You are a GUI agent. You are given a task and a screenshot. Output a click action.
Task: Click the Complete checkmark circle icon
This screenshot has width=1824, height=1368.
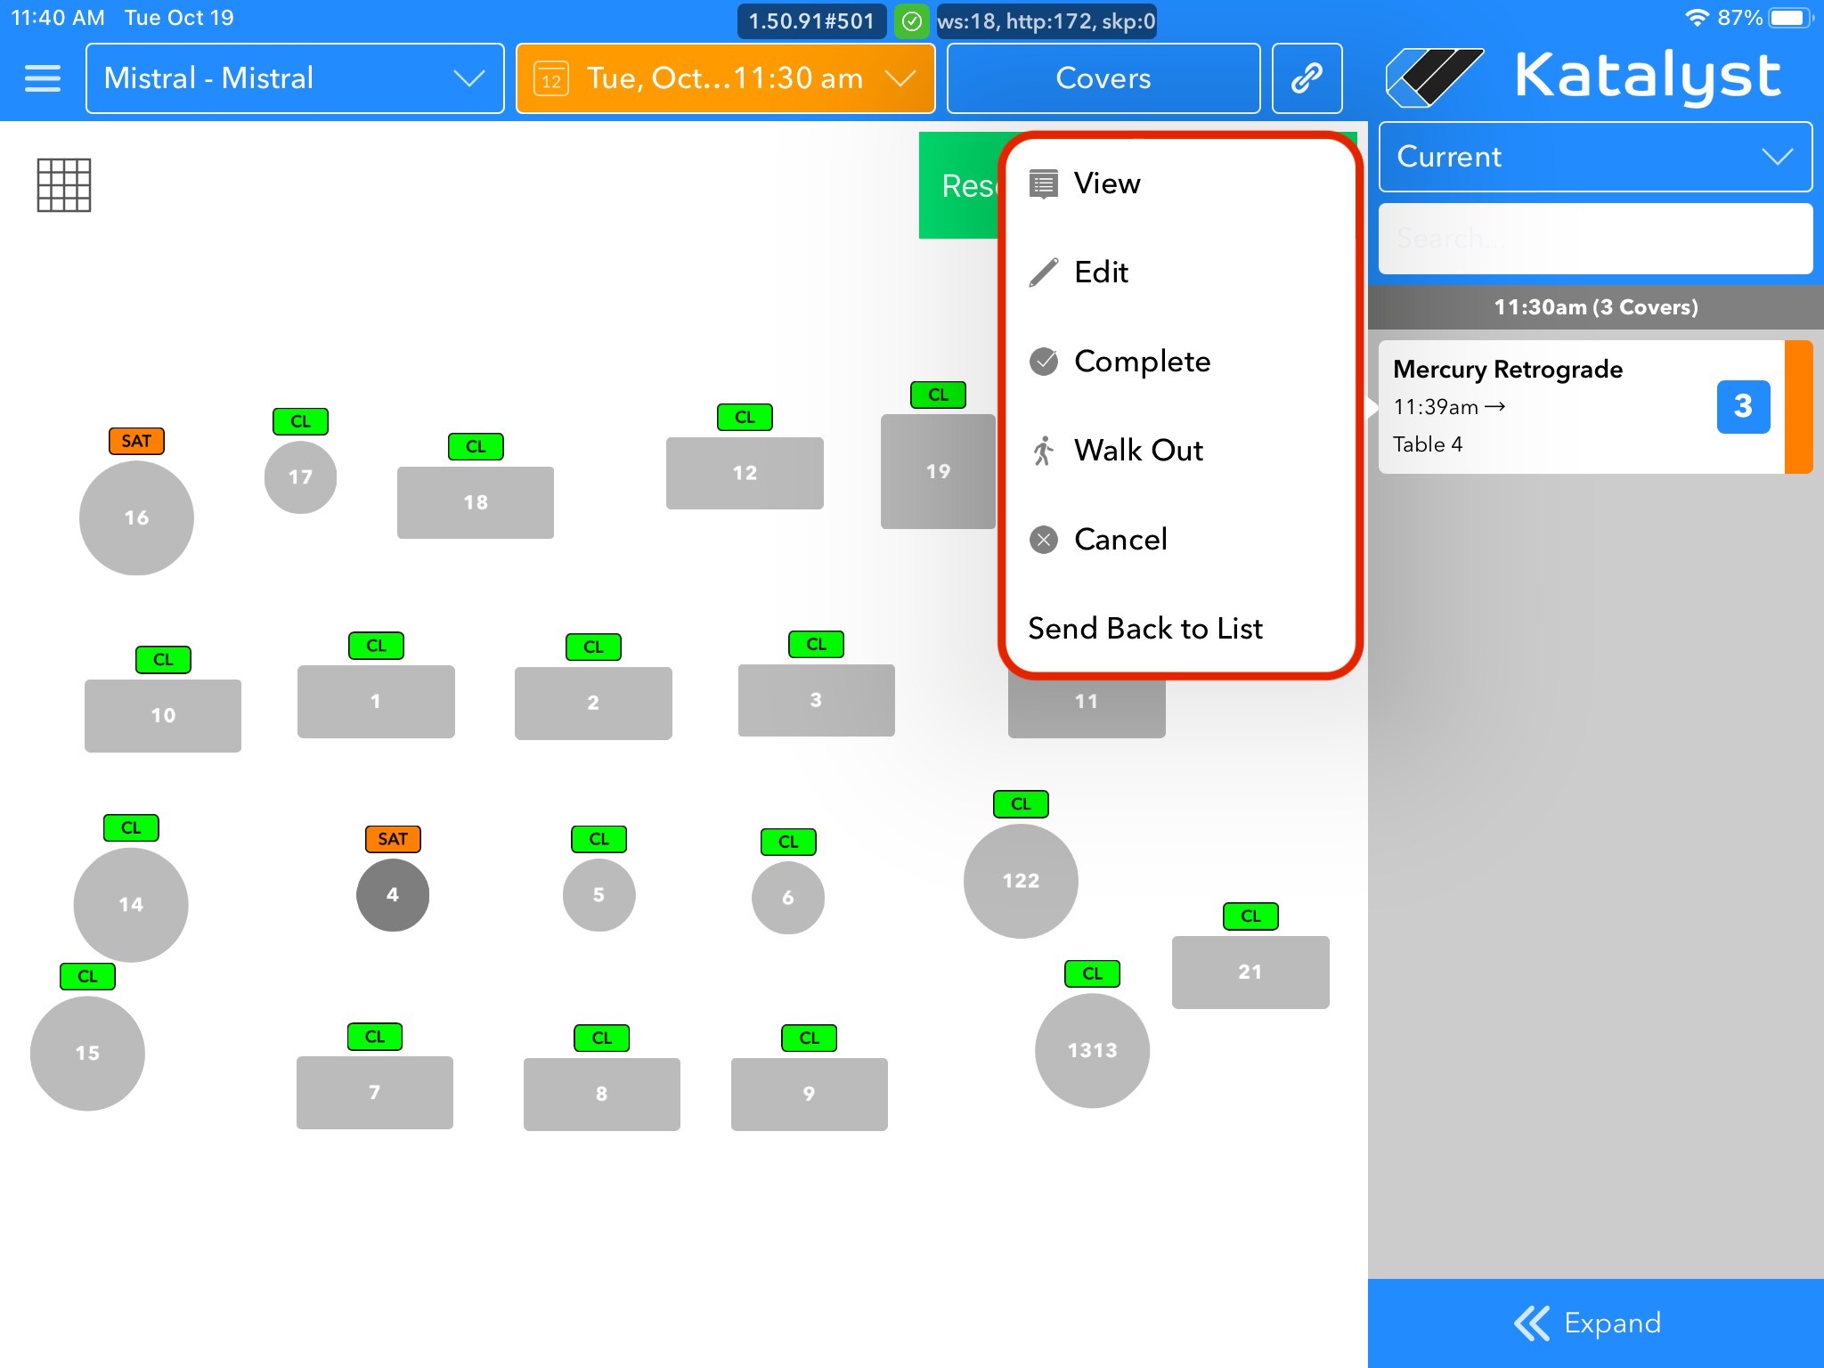coord(1043,362)
